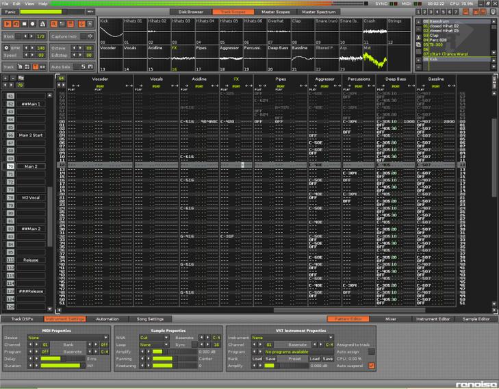The width and height of the screenshot is (499, 389).
Task: Click the Mixer button
Action: tap(391, 319)
